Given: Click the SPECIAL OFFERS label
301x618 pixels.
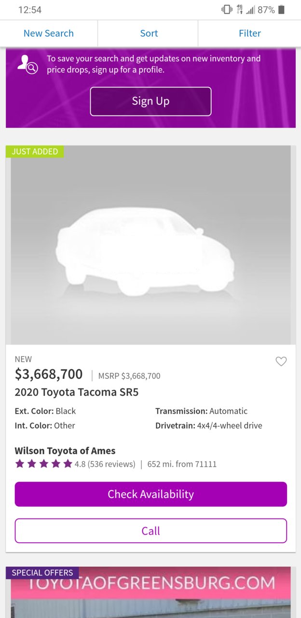Looking at the screenshot, I should tap(42, 573).
